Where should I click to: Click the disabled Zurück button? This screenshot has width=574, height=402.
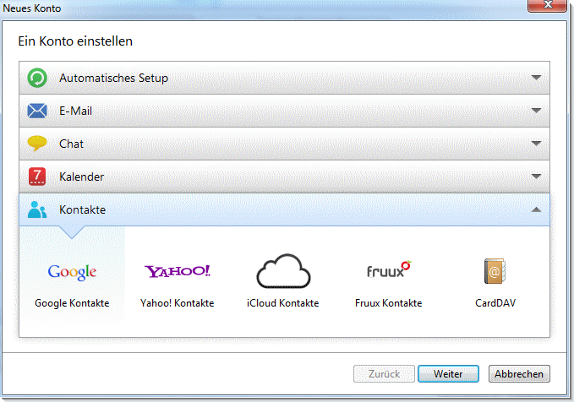384,374
